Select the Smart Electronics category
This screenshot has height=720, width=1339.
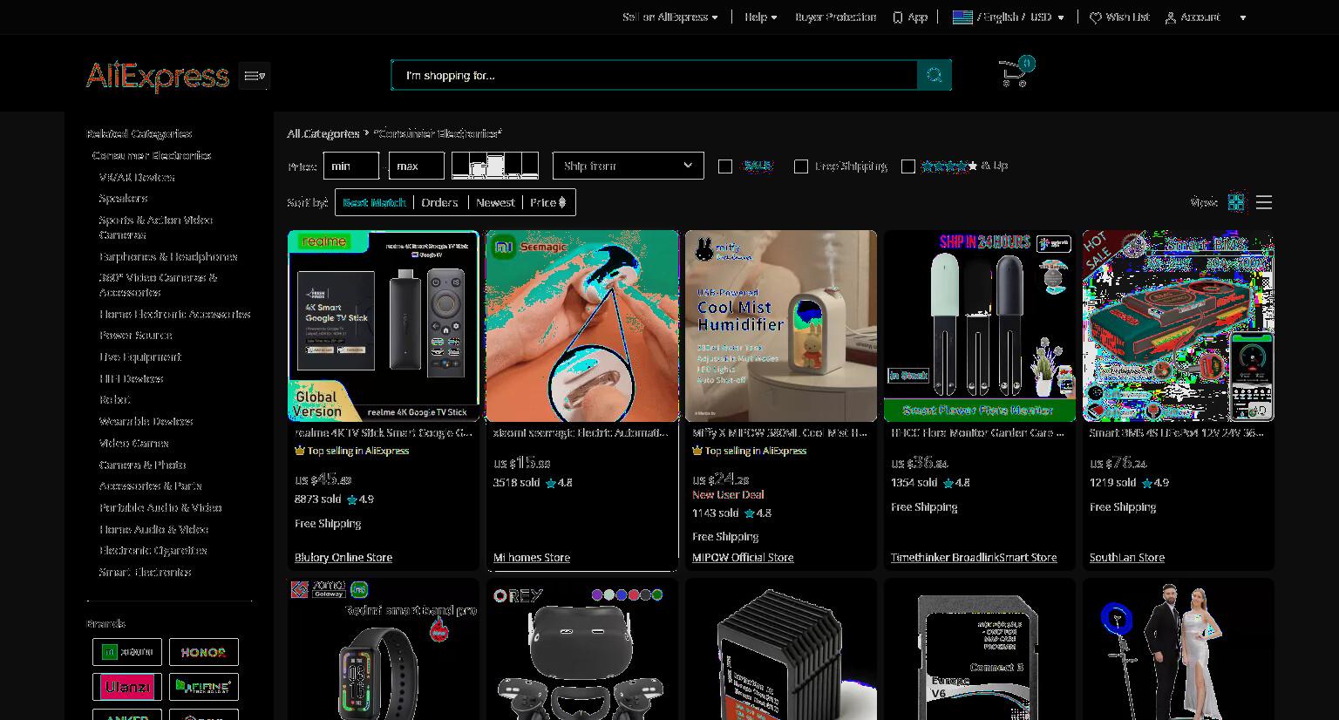coord(145,573)
